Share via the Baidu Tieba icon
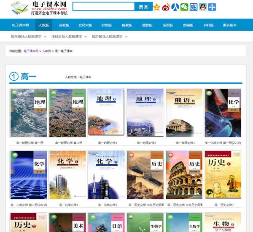The image size is (253, 232). coord(194,7)
